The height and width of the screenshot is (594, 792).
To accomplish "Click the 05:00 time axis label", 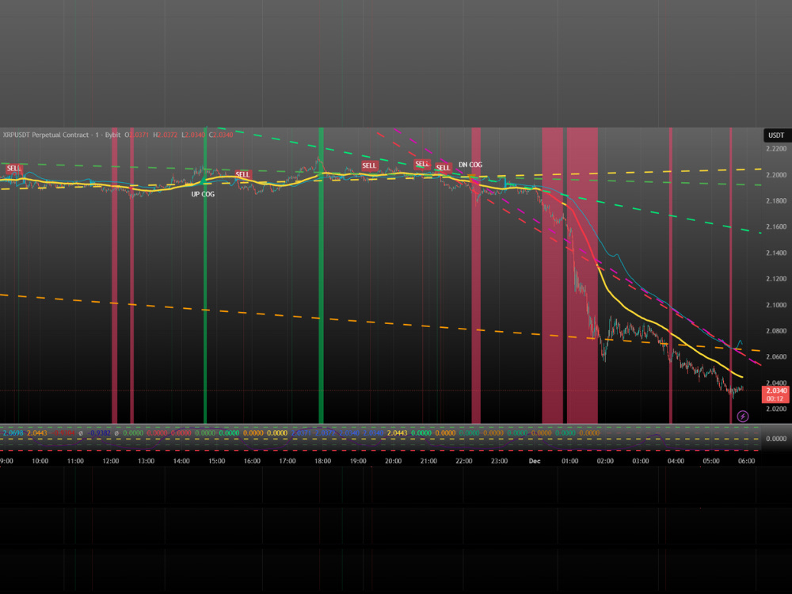I will (x=711, y=461).
